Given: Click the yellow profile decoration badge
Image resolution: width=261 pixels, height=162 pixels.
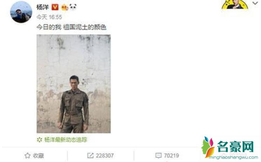Looking at the screenshot, I should (235, 4).
